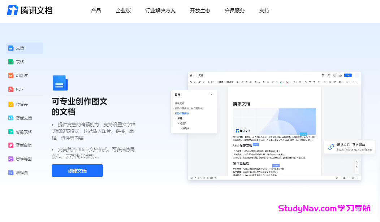Open the 产品 menu

(96, 10)
